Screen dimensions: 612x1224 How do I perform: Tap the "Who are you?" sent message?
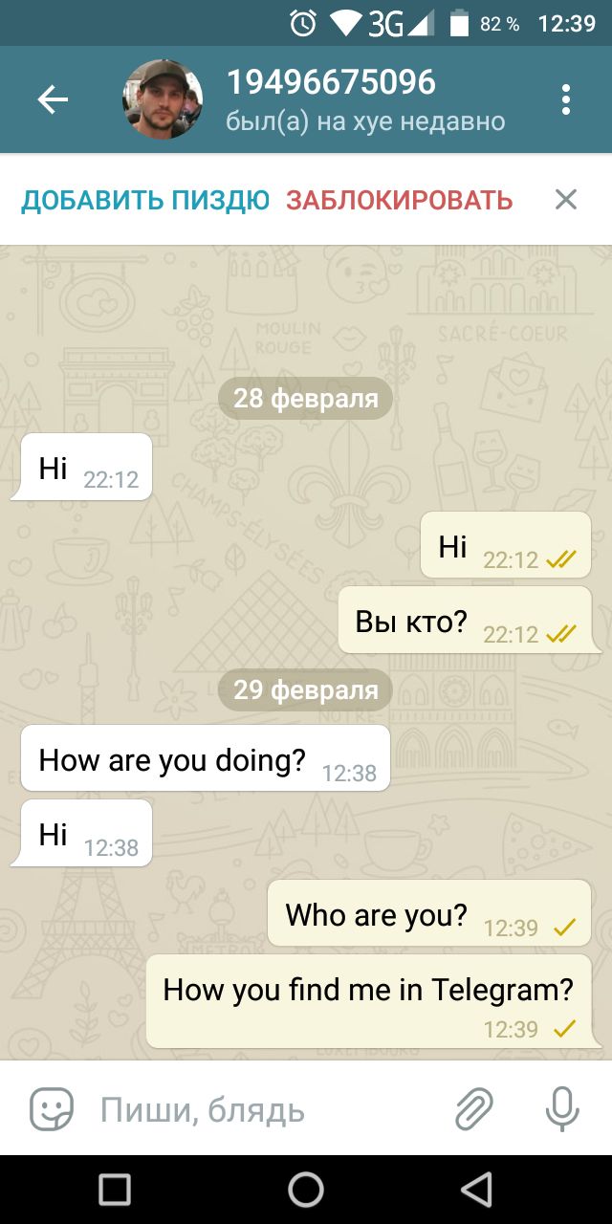tap(429, 913)
